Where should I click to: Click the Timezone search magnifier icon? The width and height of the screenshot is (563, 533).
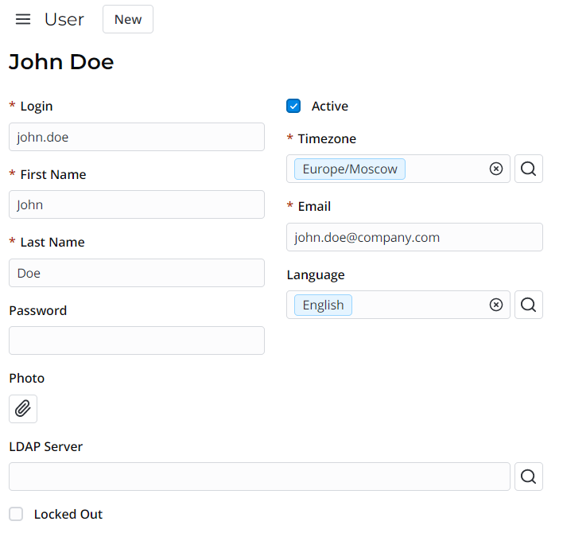click(529, 169)
